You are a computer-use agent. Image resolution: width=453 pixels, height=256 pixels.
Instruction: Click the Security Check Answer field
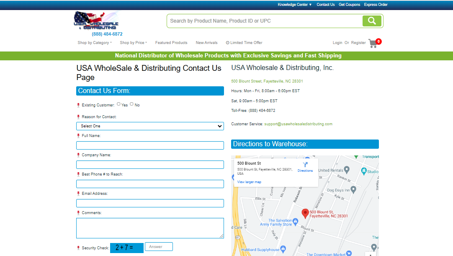(159, 247)
